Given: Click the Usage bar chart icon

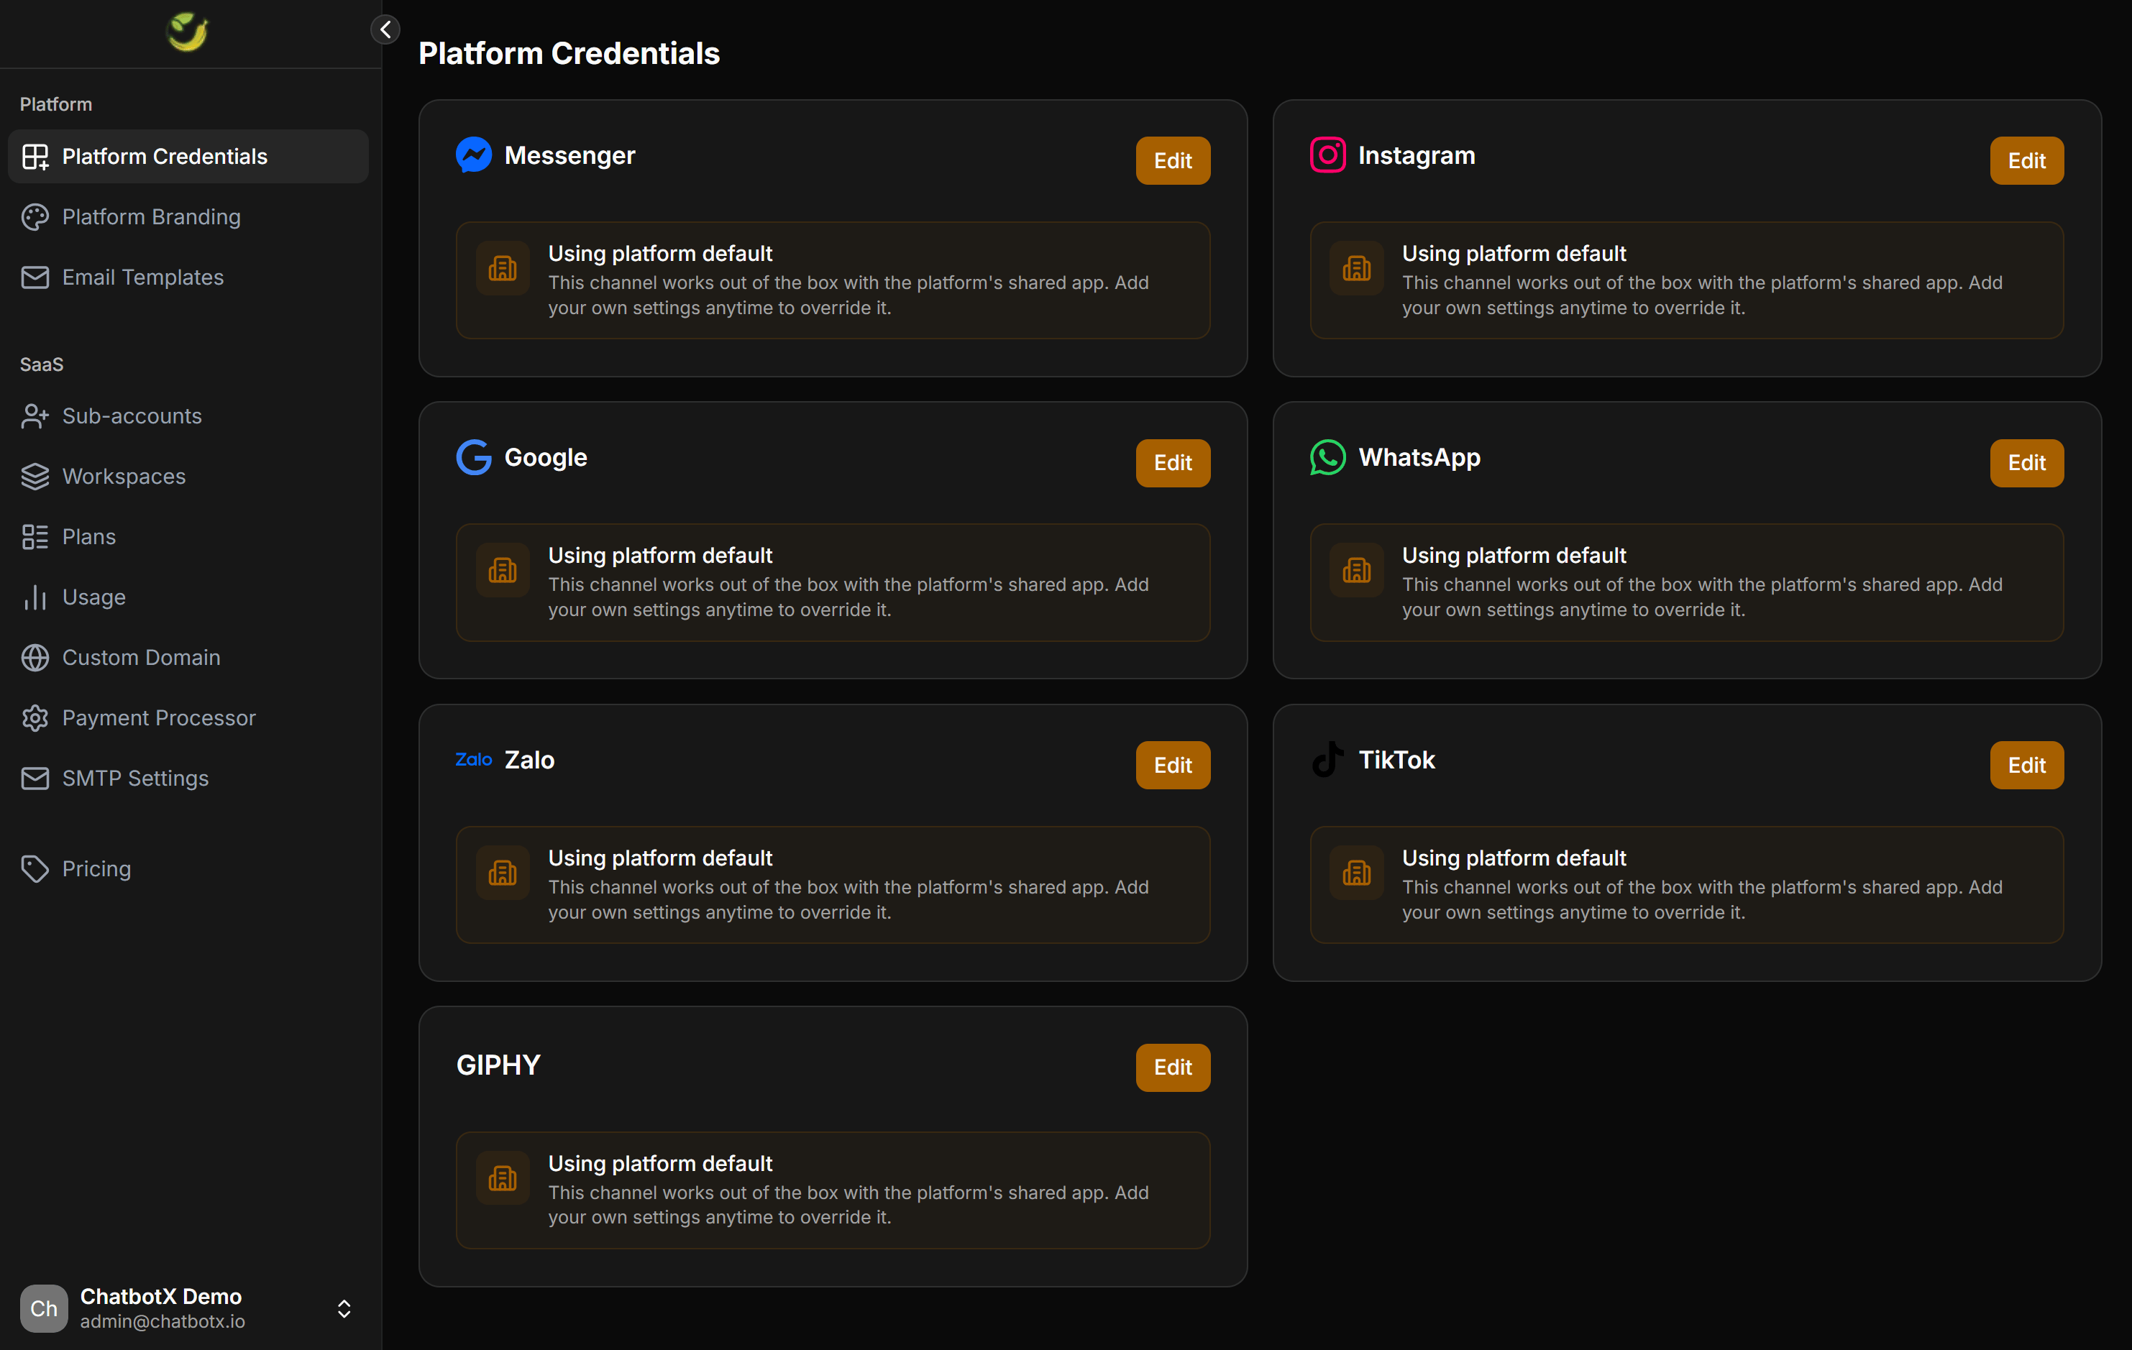Looking at the screenshot, I should (x=35, y=597).
